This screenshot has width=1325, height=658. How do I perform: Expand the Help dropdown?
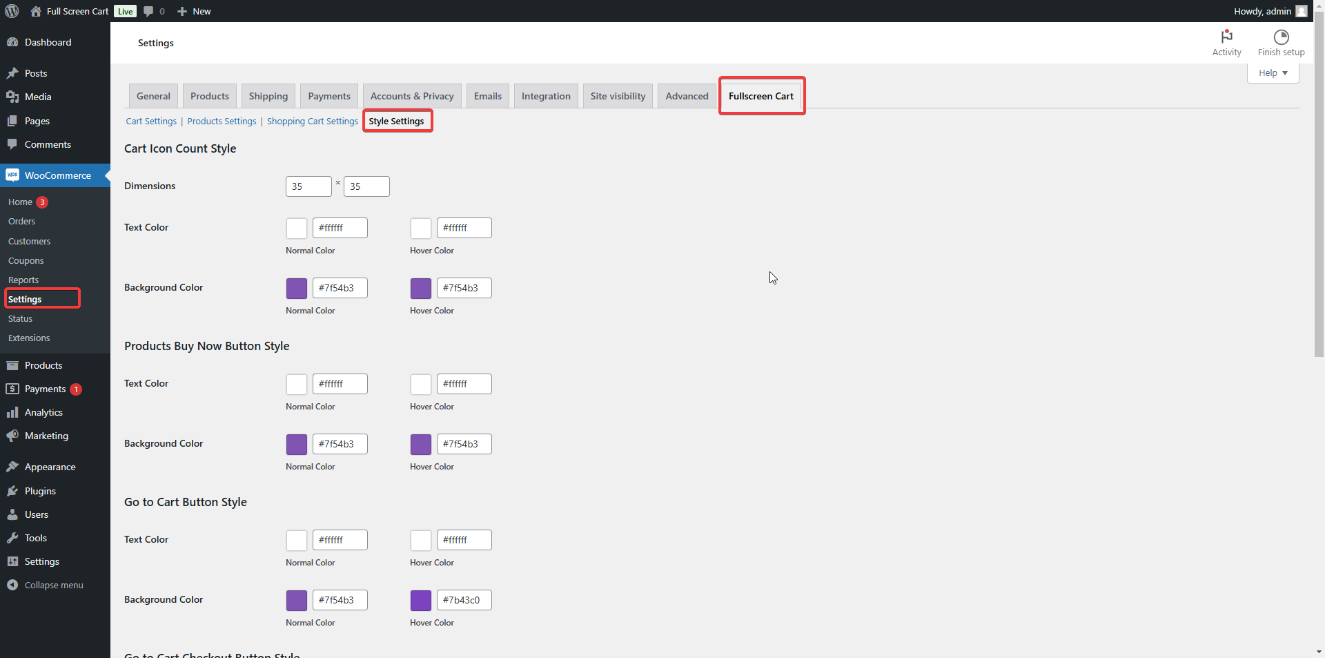point(1273,73)
